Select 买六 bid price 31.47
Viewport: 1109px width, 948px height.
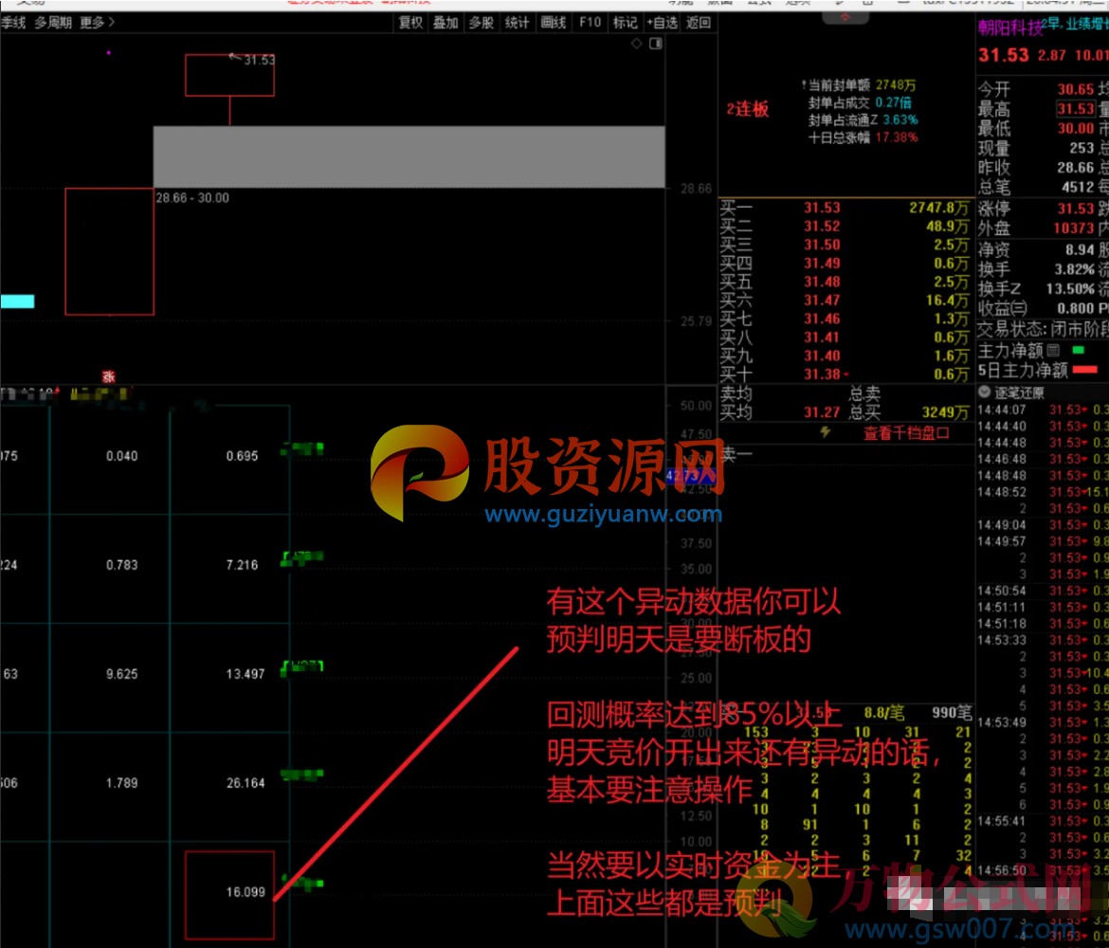[822, 300]
